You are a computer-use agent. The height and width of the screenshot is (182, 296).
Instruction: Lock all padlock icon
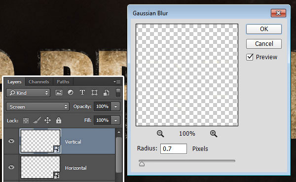59,120
